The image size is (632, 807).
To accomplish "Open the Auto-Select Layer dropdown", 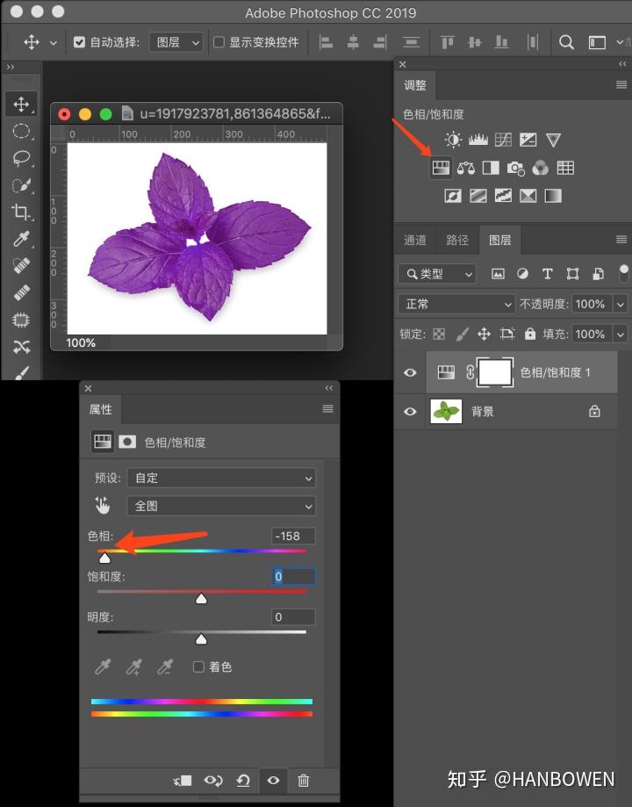I will click(x=176, y=42).
